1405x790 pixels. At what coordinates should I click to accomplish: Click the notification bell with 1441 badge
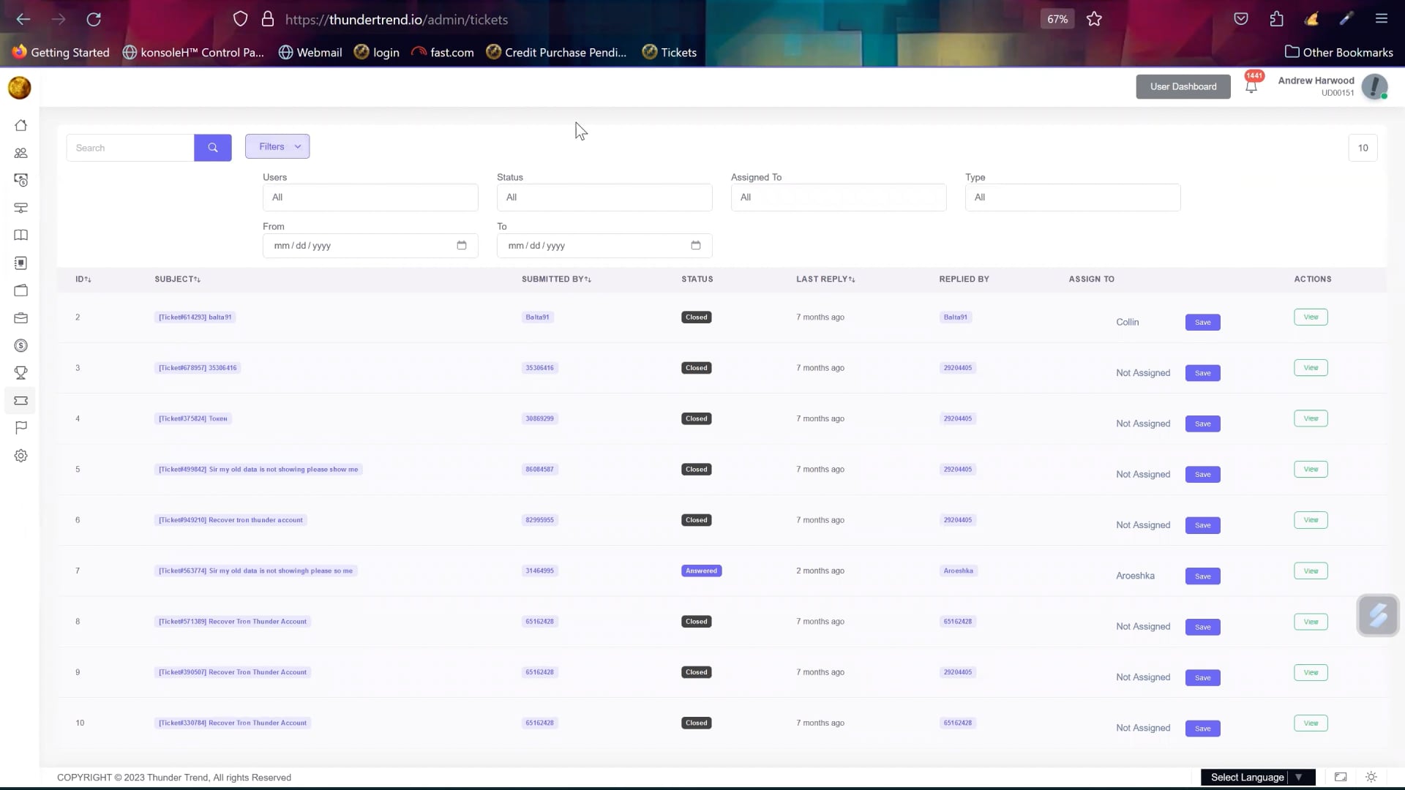pyautogui.click(x=1251, y=86)
